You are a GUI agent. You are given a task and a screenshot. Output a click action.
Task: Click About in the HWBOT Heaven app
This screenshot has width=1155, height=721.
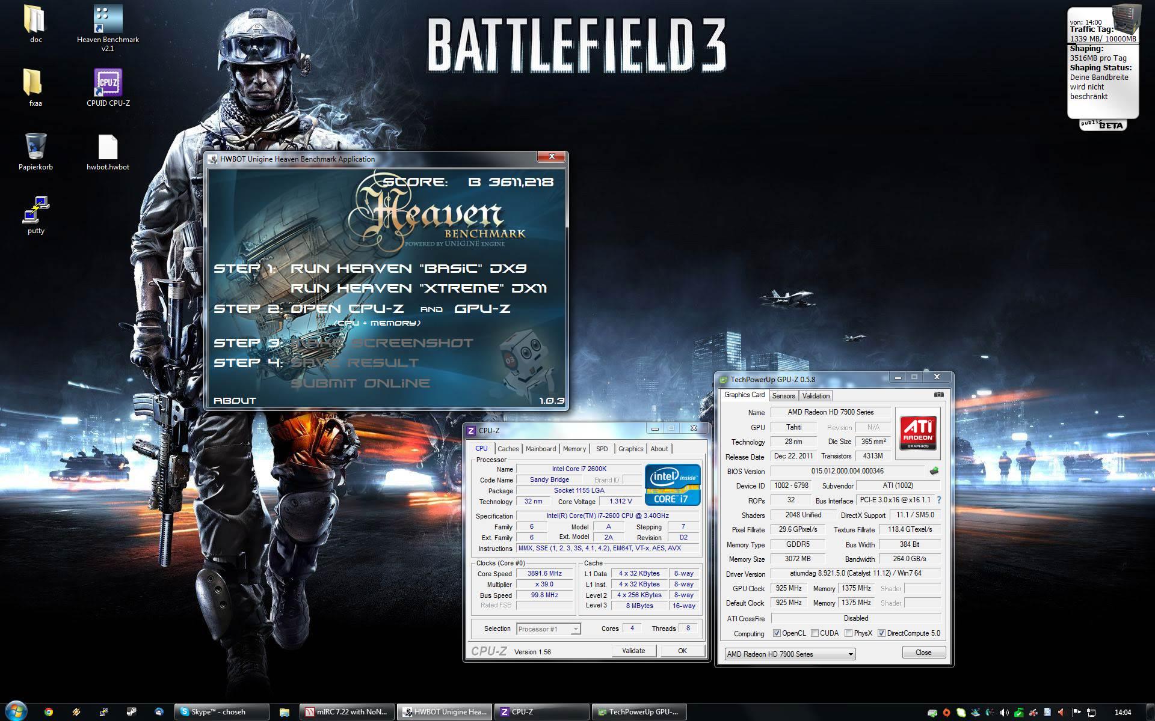pos(235,401)
